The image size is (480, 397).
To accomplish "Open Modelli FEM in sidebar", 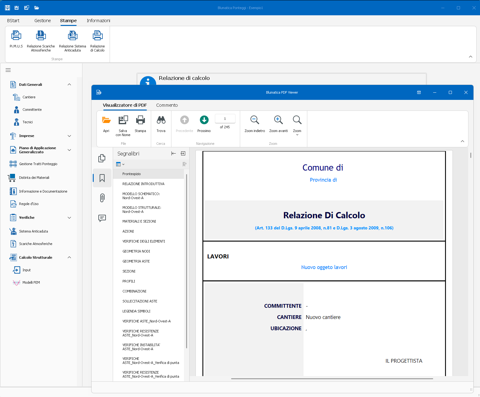I will (x=31, y=282).
